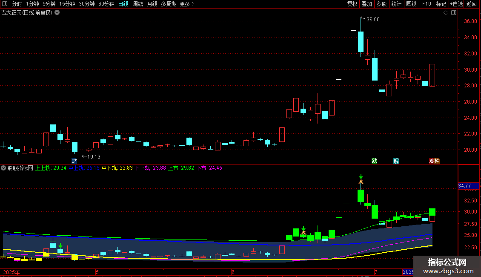Open the 股朋指标网 indicator dropdown arrow
Image resolution: width=481 pixels, height=277 pixels.
[x=3, y=168]
